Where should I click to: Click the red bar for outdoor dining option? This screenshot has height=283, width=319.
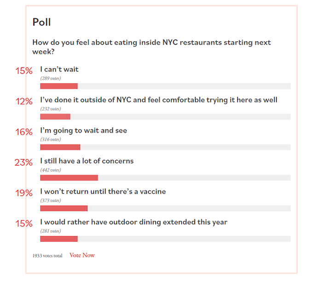click(x=58, y=239)
